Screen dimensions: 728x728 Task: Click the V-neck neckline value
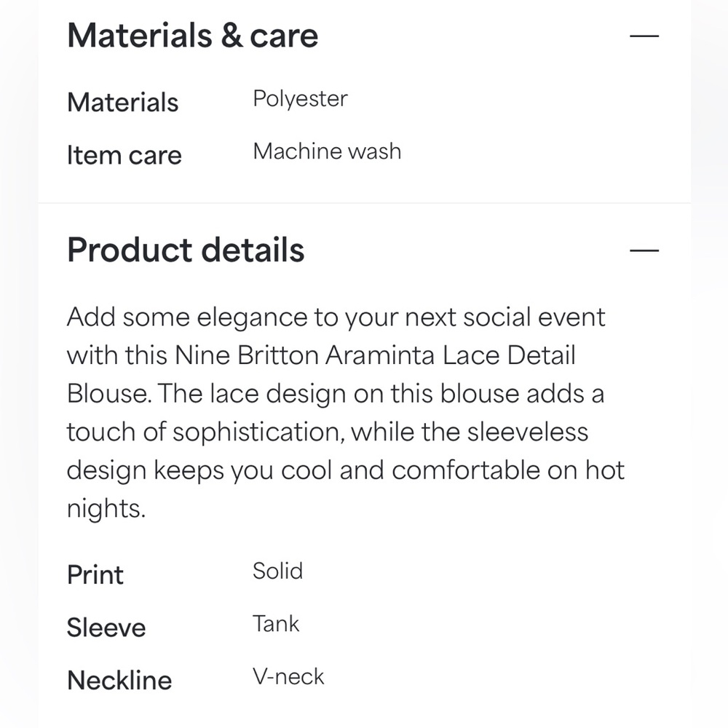coord(288,677)
